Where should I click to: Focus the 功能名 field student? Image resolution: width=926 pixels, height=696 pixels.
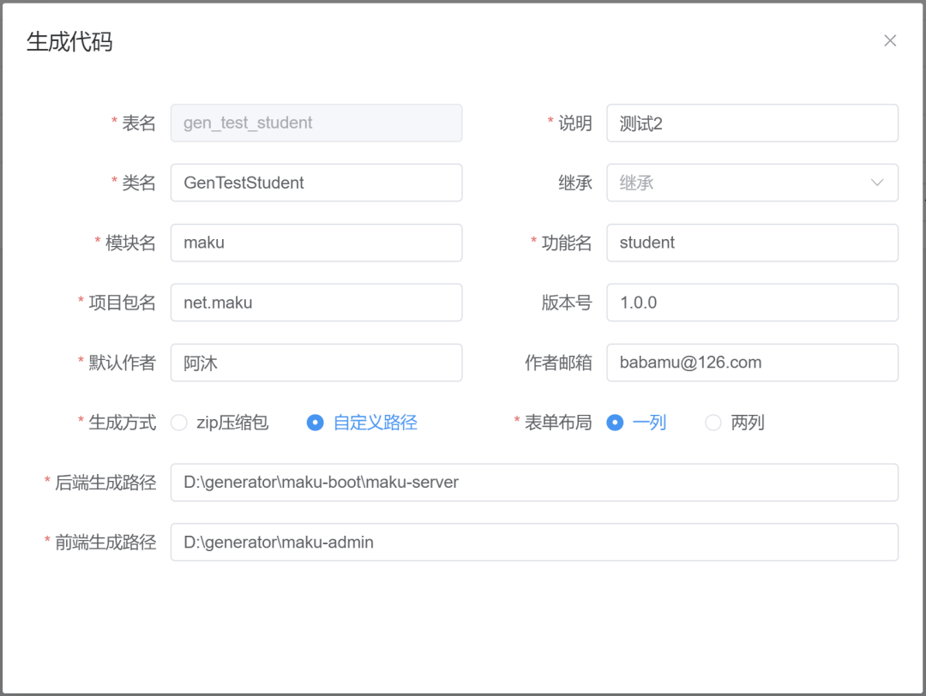click(x=752, y=243)
